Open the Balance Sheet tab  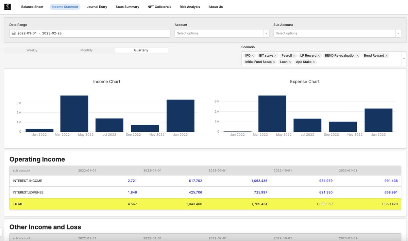point(32,7)
